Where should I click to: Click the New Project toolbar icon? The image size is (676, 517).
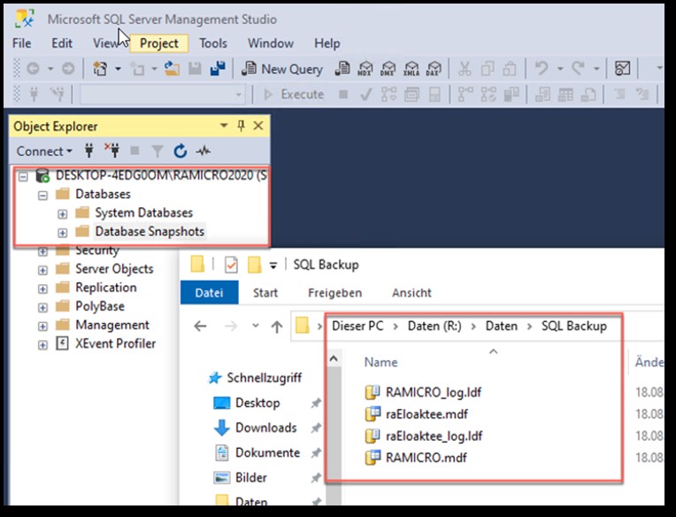tap(100, 68)
